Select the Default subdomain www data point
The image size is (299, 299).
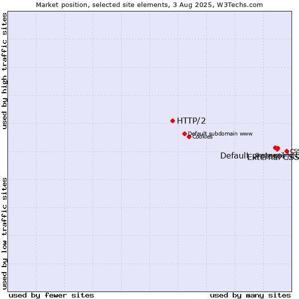184,134
